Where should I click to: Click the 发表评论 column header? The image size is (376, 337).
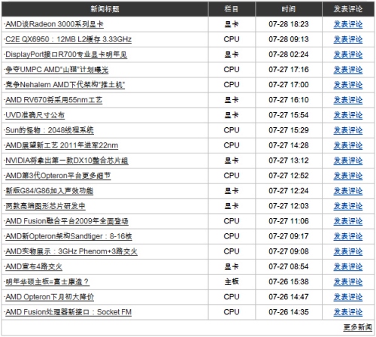348,9
